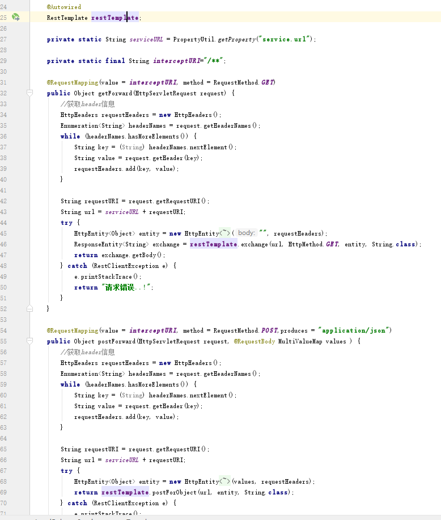Collapse the postForward method at line 55
The width and height of the screenshot is (441, 520).
coord(29,341)
